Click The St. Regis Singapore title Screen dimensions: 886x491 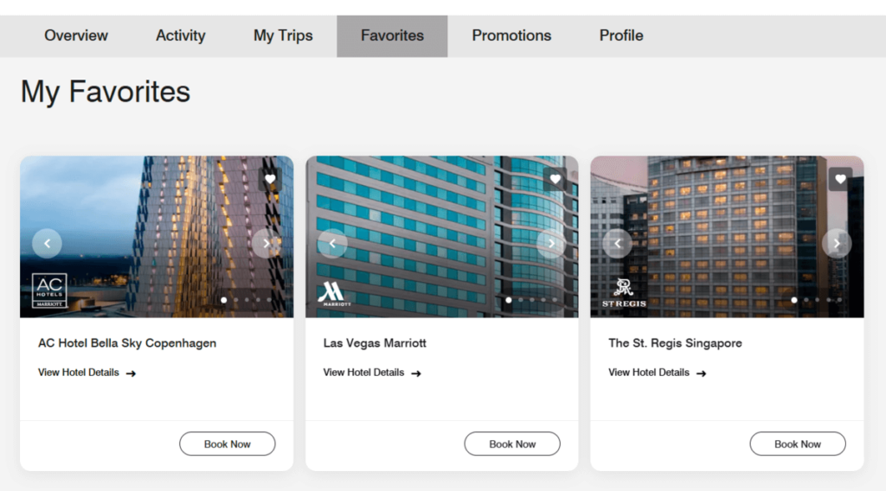[675, 343]
